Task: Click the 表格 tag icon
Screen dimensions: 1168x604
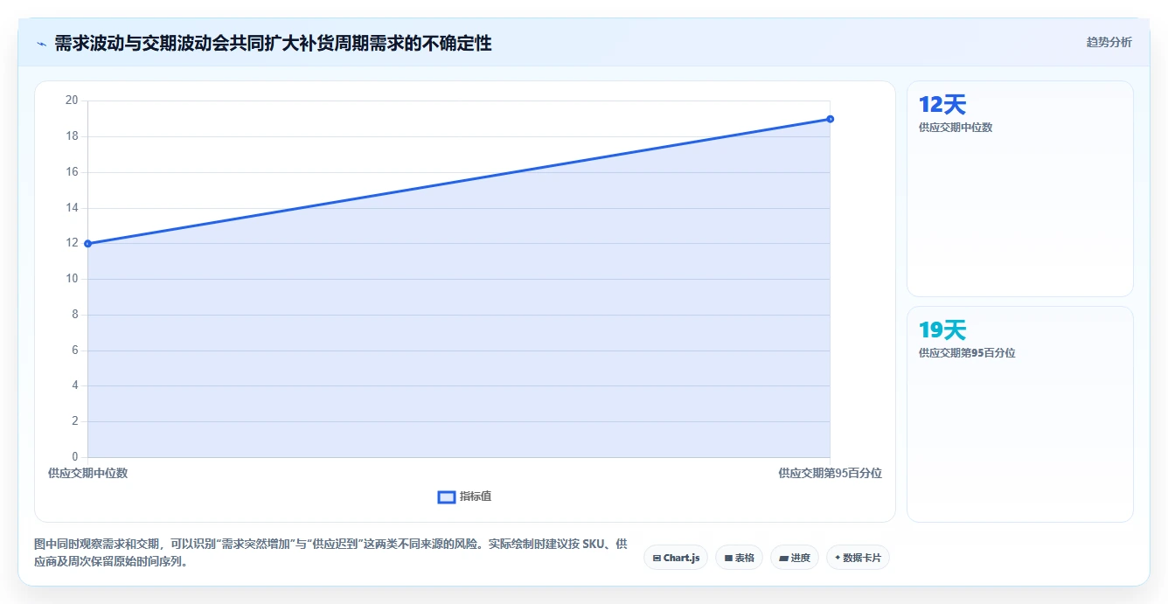Action: 728,558
